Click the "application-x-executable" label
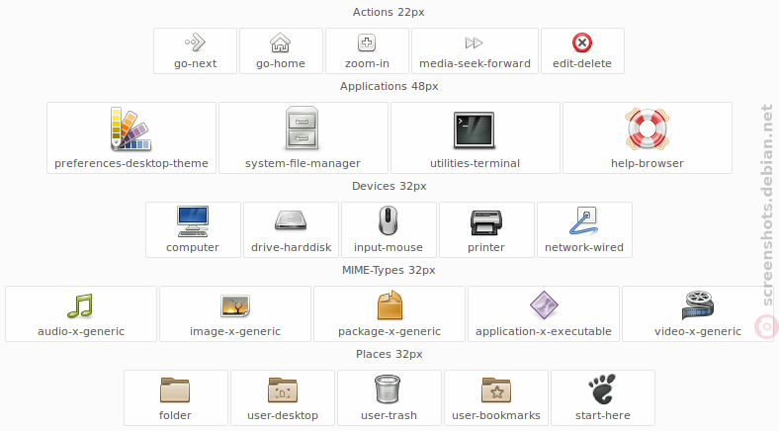This screenshot has width=779, height=431. (544, 331)
